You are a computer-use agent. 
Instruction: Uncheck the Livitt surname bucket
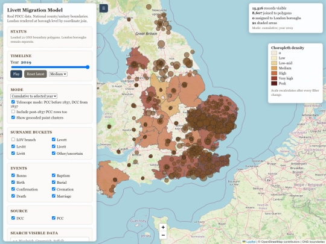coord(13,153)
